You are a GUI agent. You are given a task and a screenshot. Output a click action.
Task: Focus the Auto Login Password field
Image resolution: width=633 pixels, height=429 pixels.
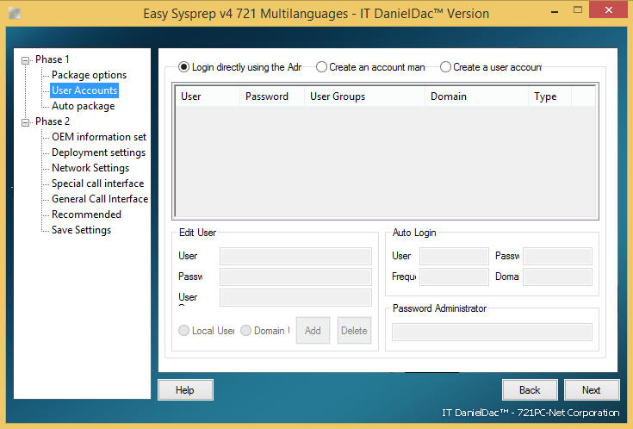[x=557, y=256]
